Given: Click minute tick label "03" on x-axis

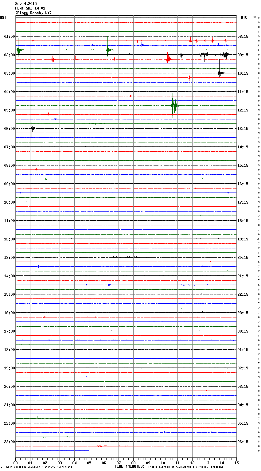Looking at the screenshot, I should tap(60, 463).
